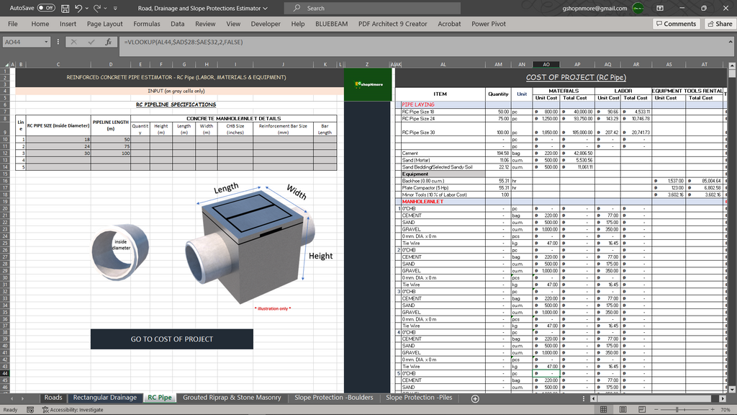Open the Formulas ribbon tab

point(147,24)
